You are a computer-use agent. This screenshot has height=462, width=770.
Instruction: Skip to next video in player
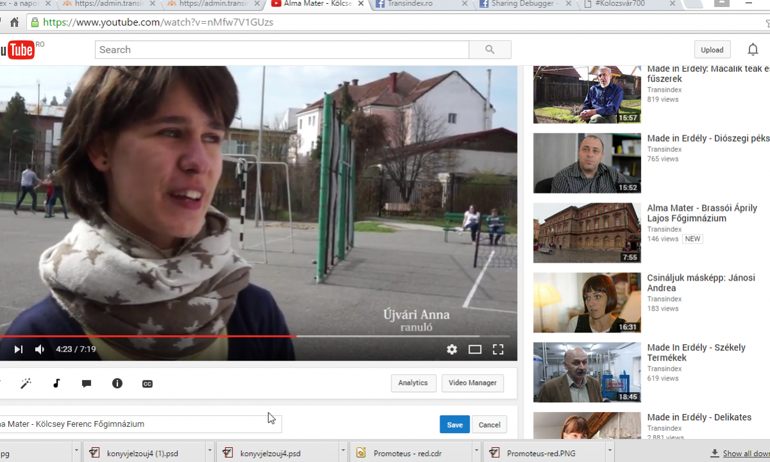19,349
